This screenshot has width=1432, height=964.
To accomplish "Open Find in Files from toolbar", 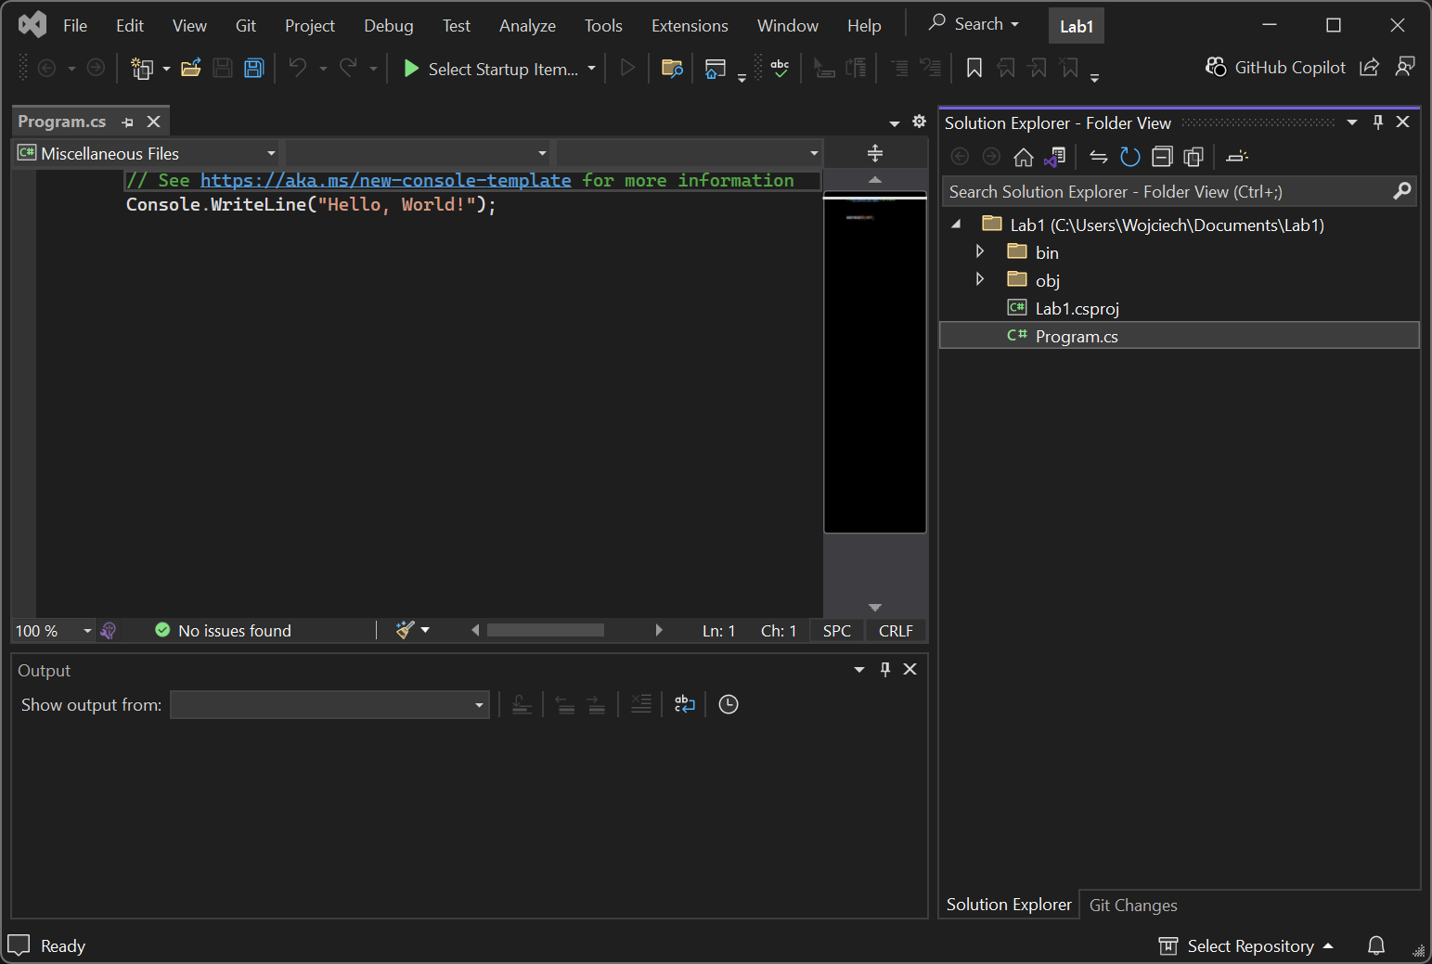I will point(672,68).
